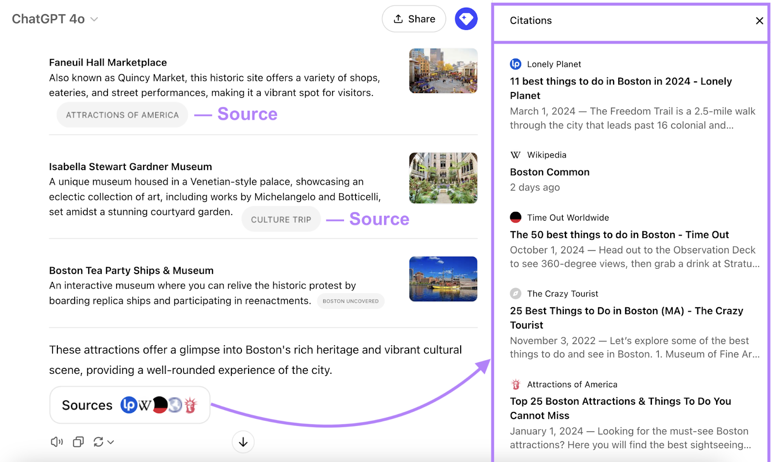
Task: Select the Time Out Worldwide icon in Citations
Action: (x=516, y=218)
